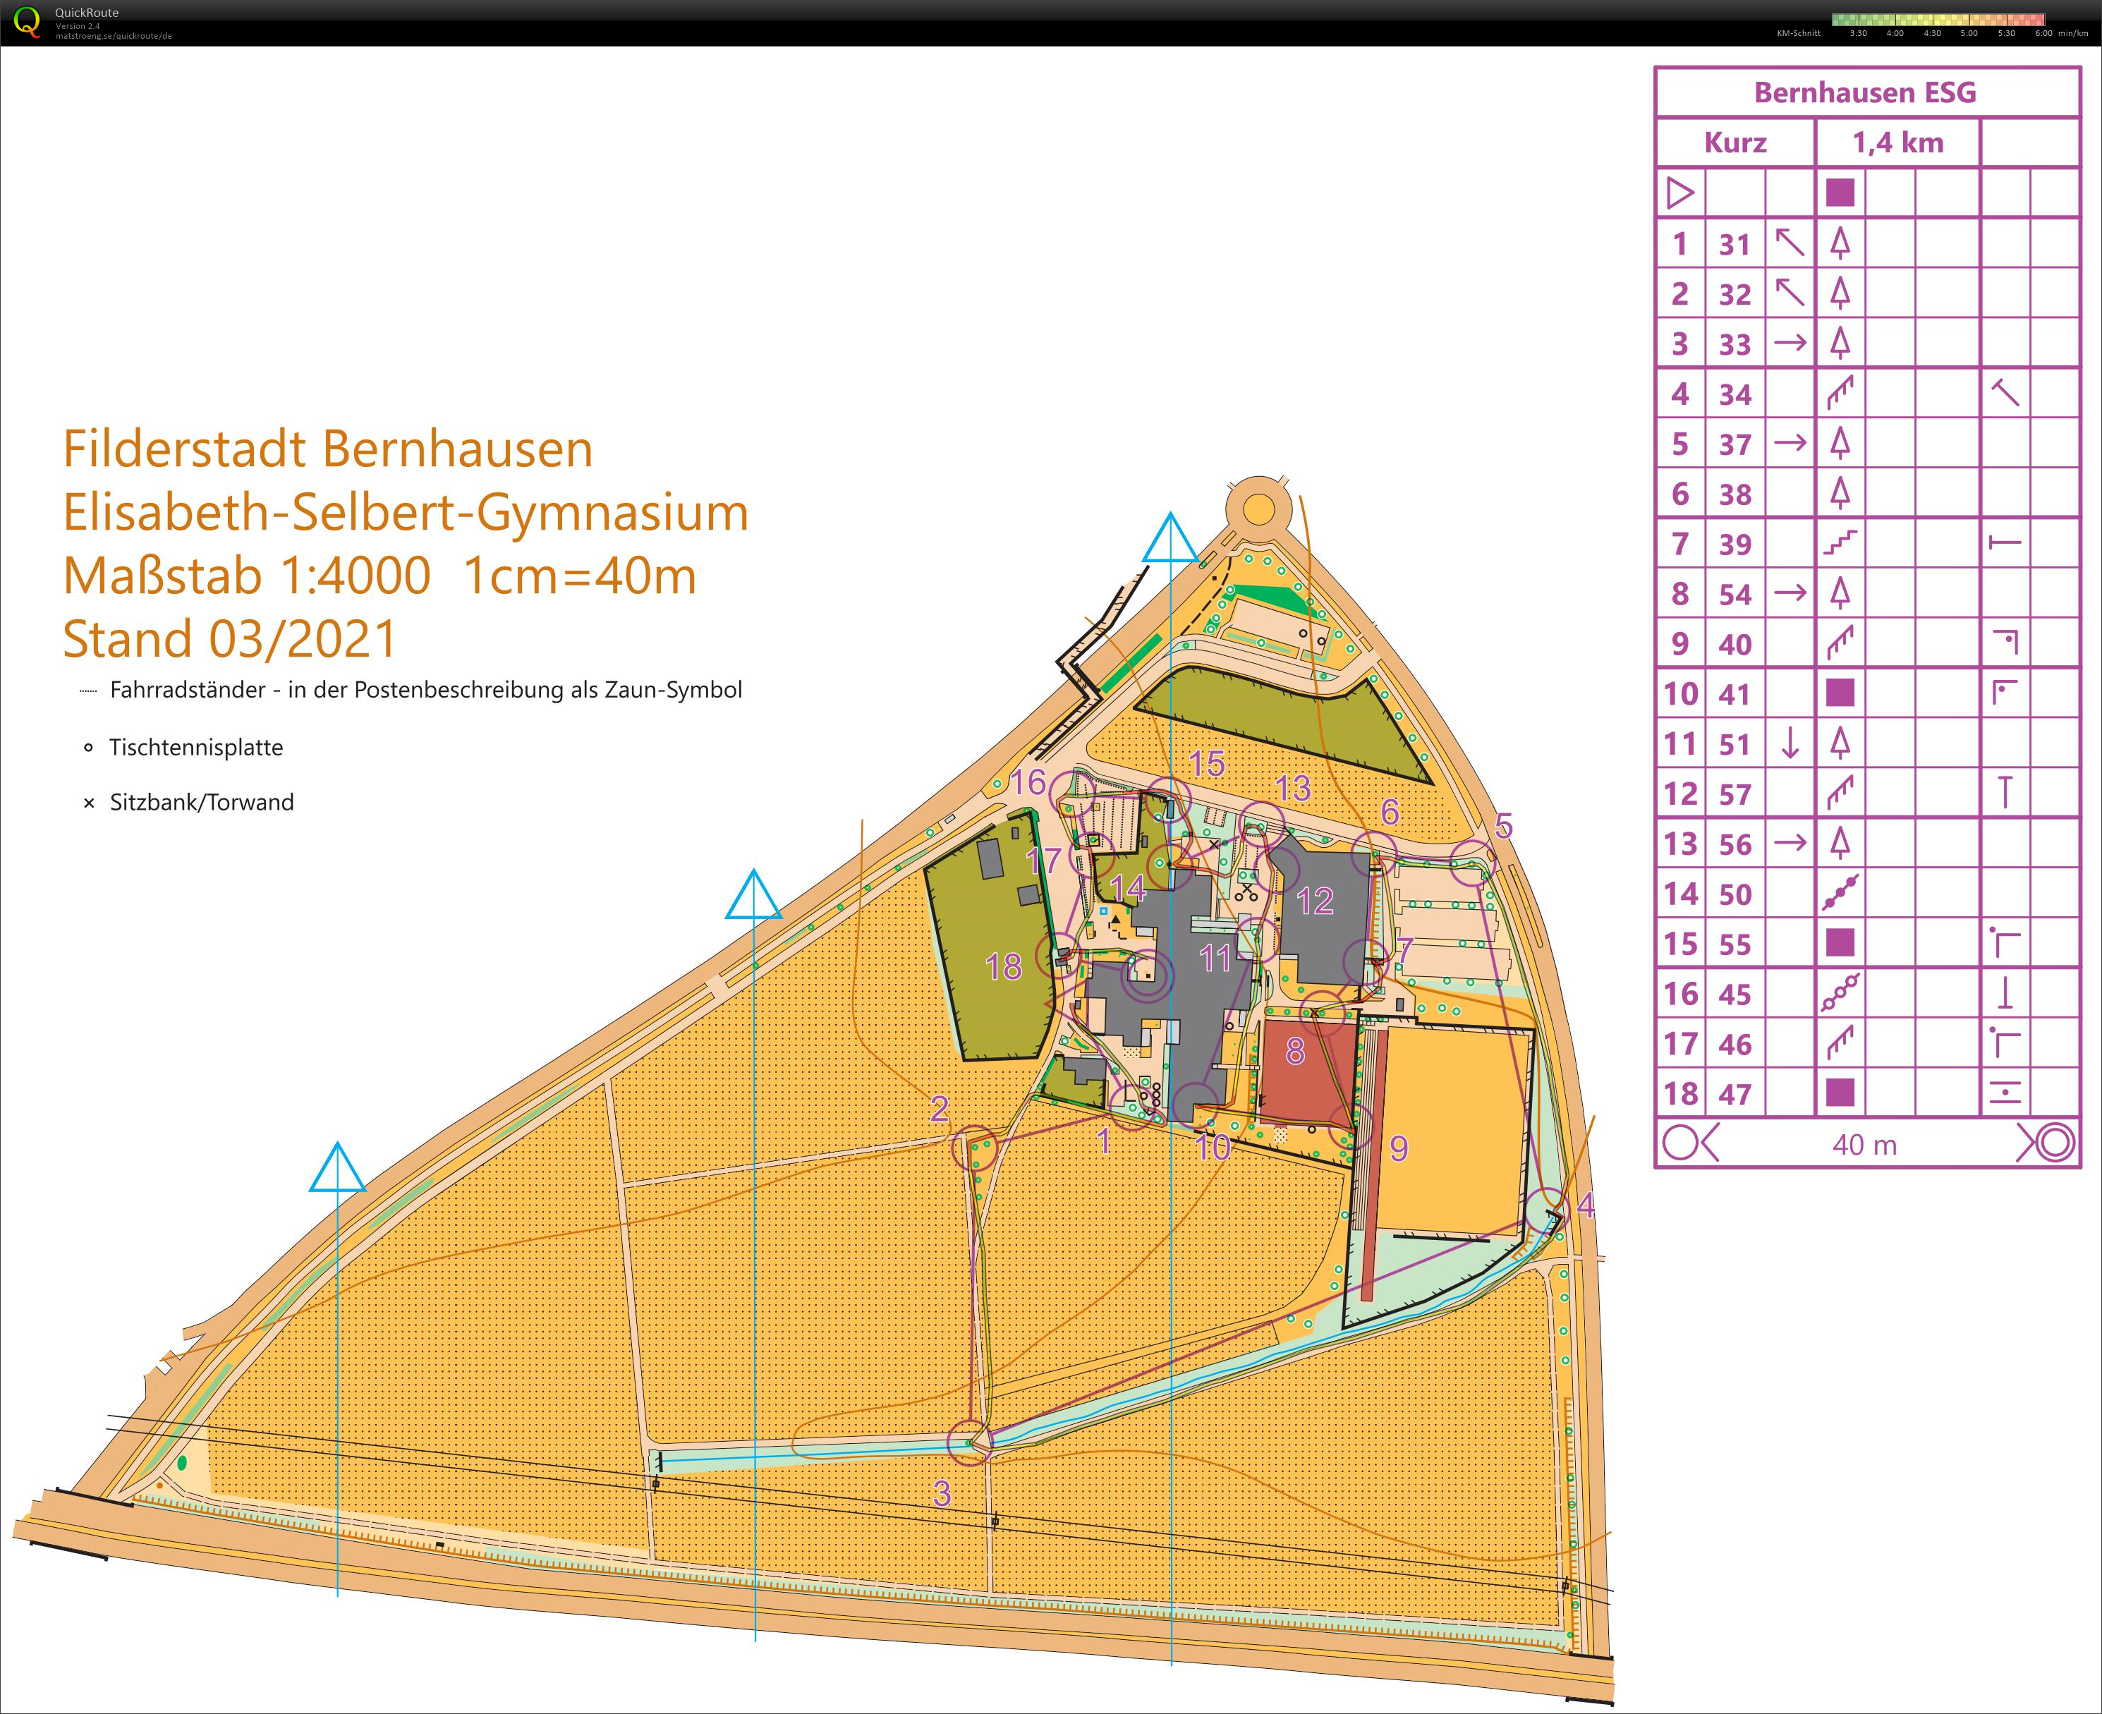Click the Tischtennisplatte legend entry

[195, 748]
